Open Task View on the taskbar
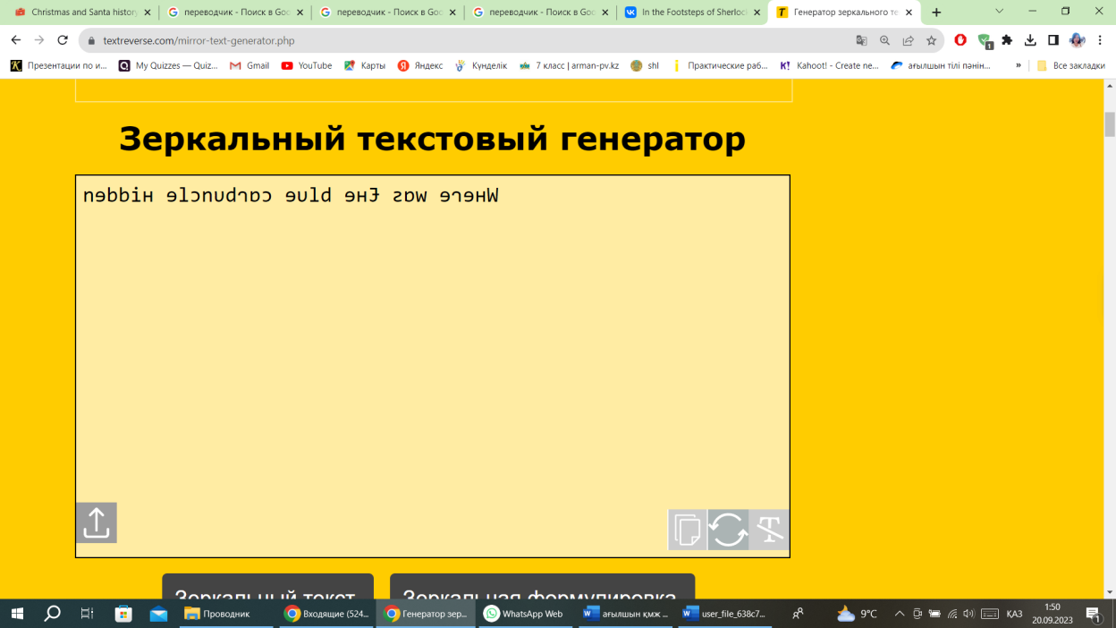This screenshot has width=1116, height=628. (x=87, y=614)
